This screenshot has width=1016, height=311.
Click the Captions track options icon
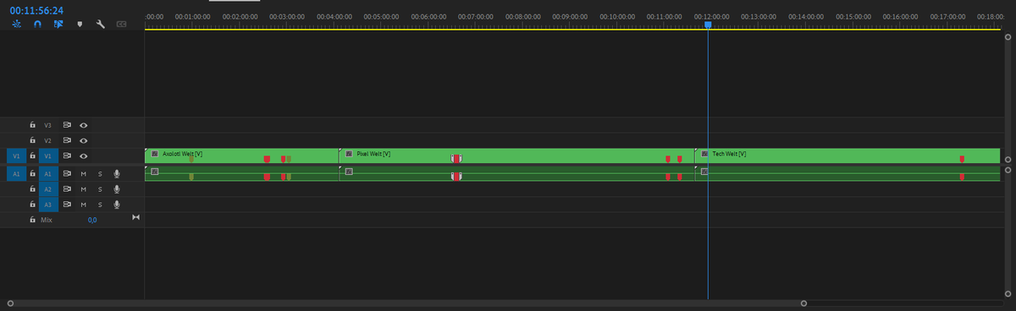[121, 25]
